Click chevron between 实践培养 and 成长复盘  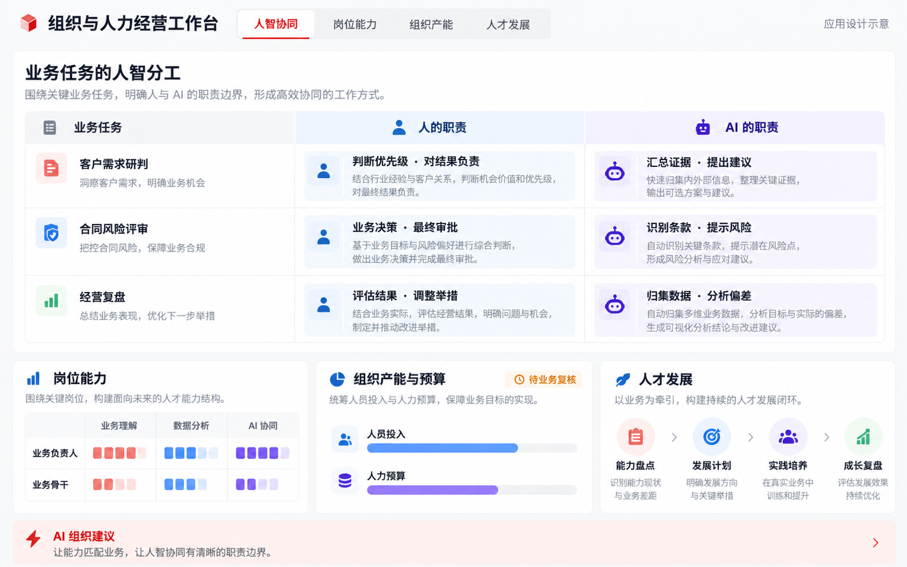point(826,437)
